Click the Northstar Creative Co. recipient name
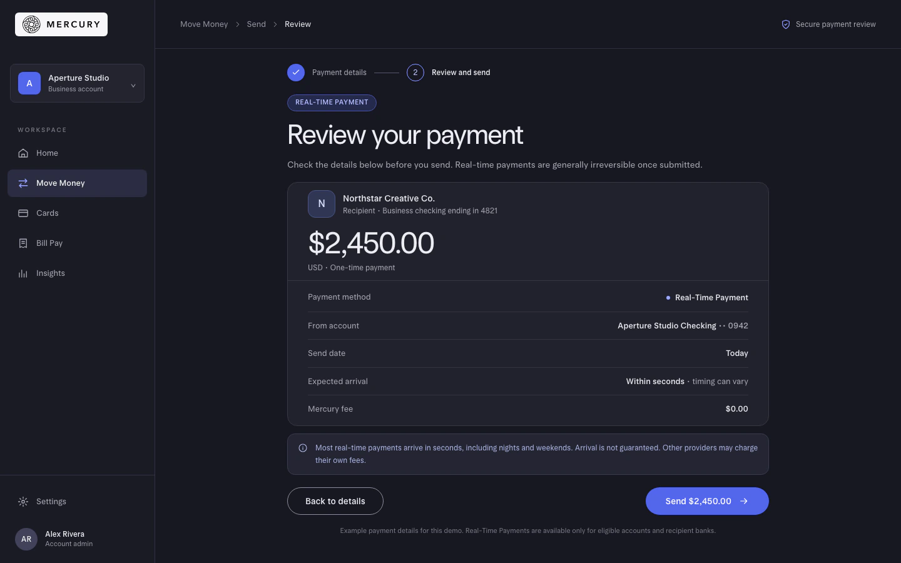Image resolution: width=901 pixels, height=563 pixels. click(389, 198)
